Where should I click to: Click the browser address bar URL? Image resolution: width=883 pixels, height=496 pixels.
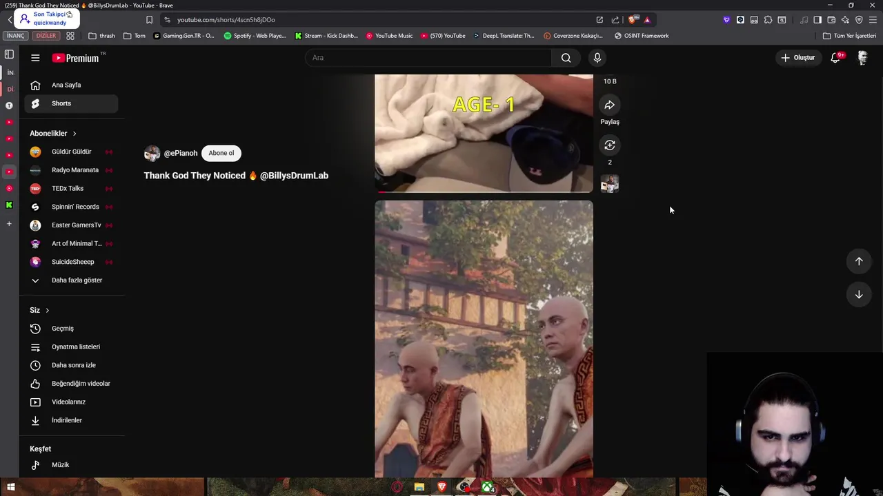(x=226, y=20)
